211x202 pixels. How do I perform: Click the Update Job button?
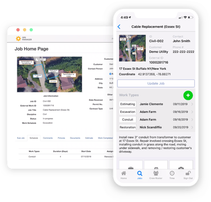156,84
